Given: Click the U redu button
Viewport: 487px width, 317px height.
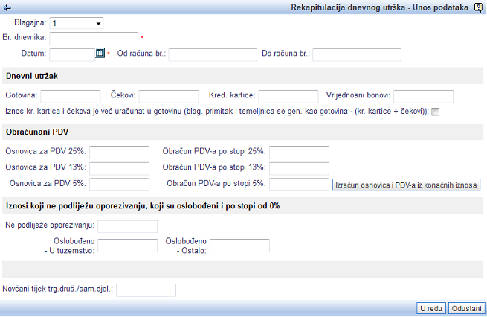Looking at the screenshot, I should pyautogui.click(x=432, y=308).
